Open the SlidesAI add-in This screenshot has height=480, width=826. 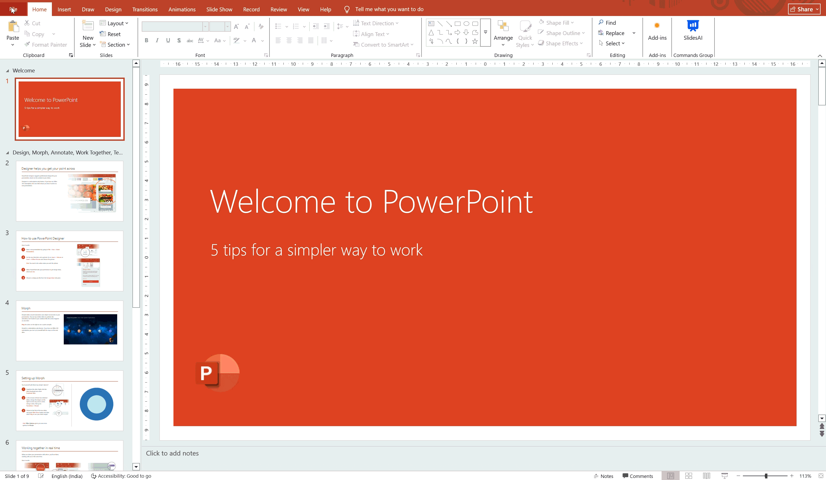(693, 30)
